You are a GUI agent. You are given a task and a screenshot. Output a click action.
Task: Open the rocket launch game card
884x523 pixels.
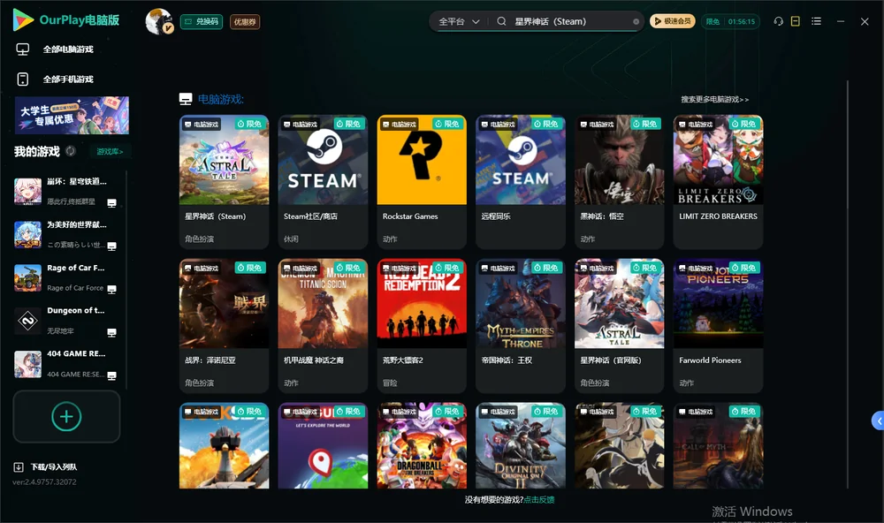point(224,445)
